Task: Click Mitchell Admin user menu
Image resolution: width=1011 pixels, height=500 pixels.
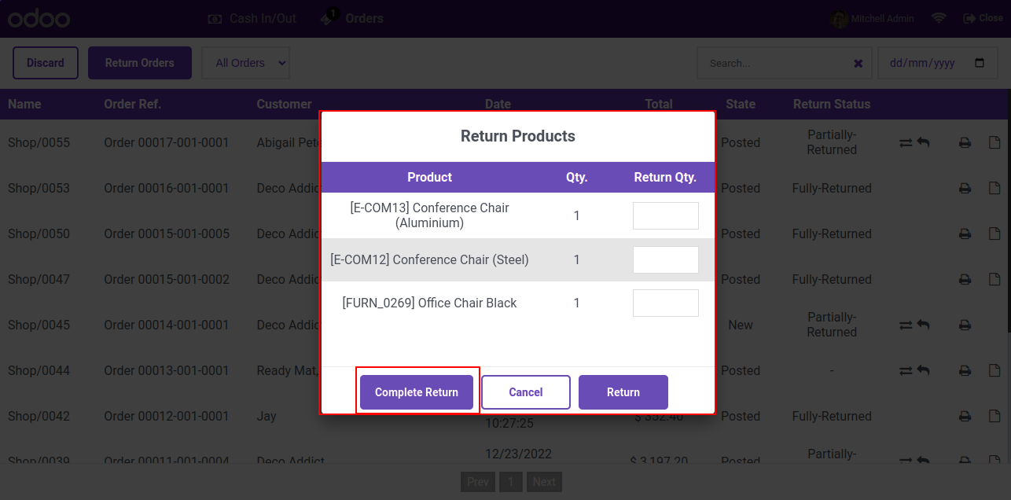Action: pyautogui.click(x=873, y=18)
